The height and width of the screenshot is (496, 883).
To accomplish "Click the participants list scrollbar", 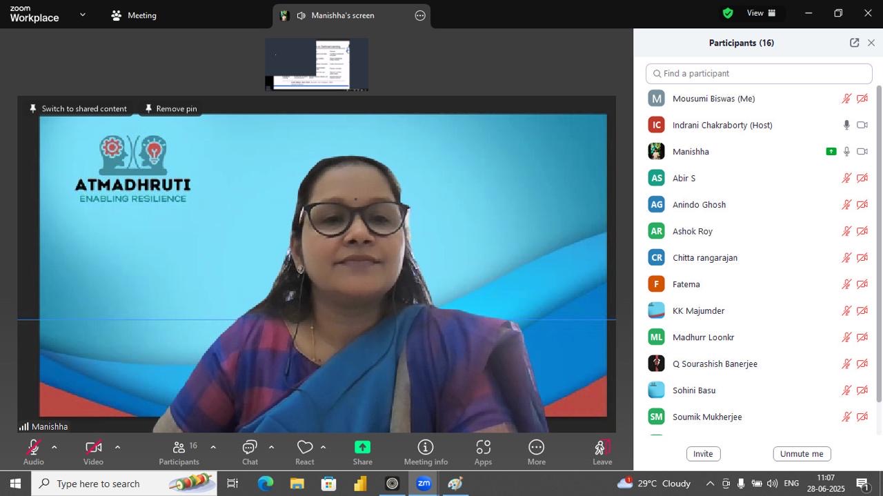I will click(879, 244).
